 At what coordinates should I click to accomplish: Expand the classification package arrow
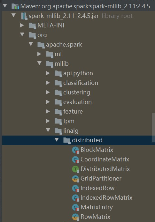pyautogui.click(x=48, y=83)
